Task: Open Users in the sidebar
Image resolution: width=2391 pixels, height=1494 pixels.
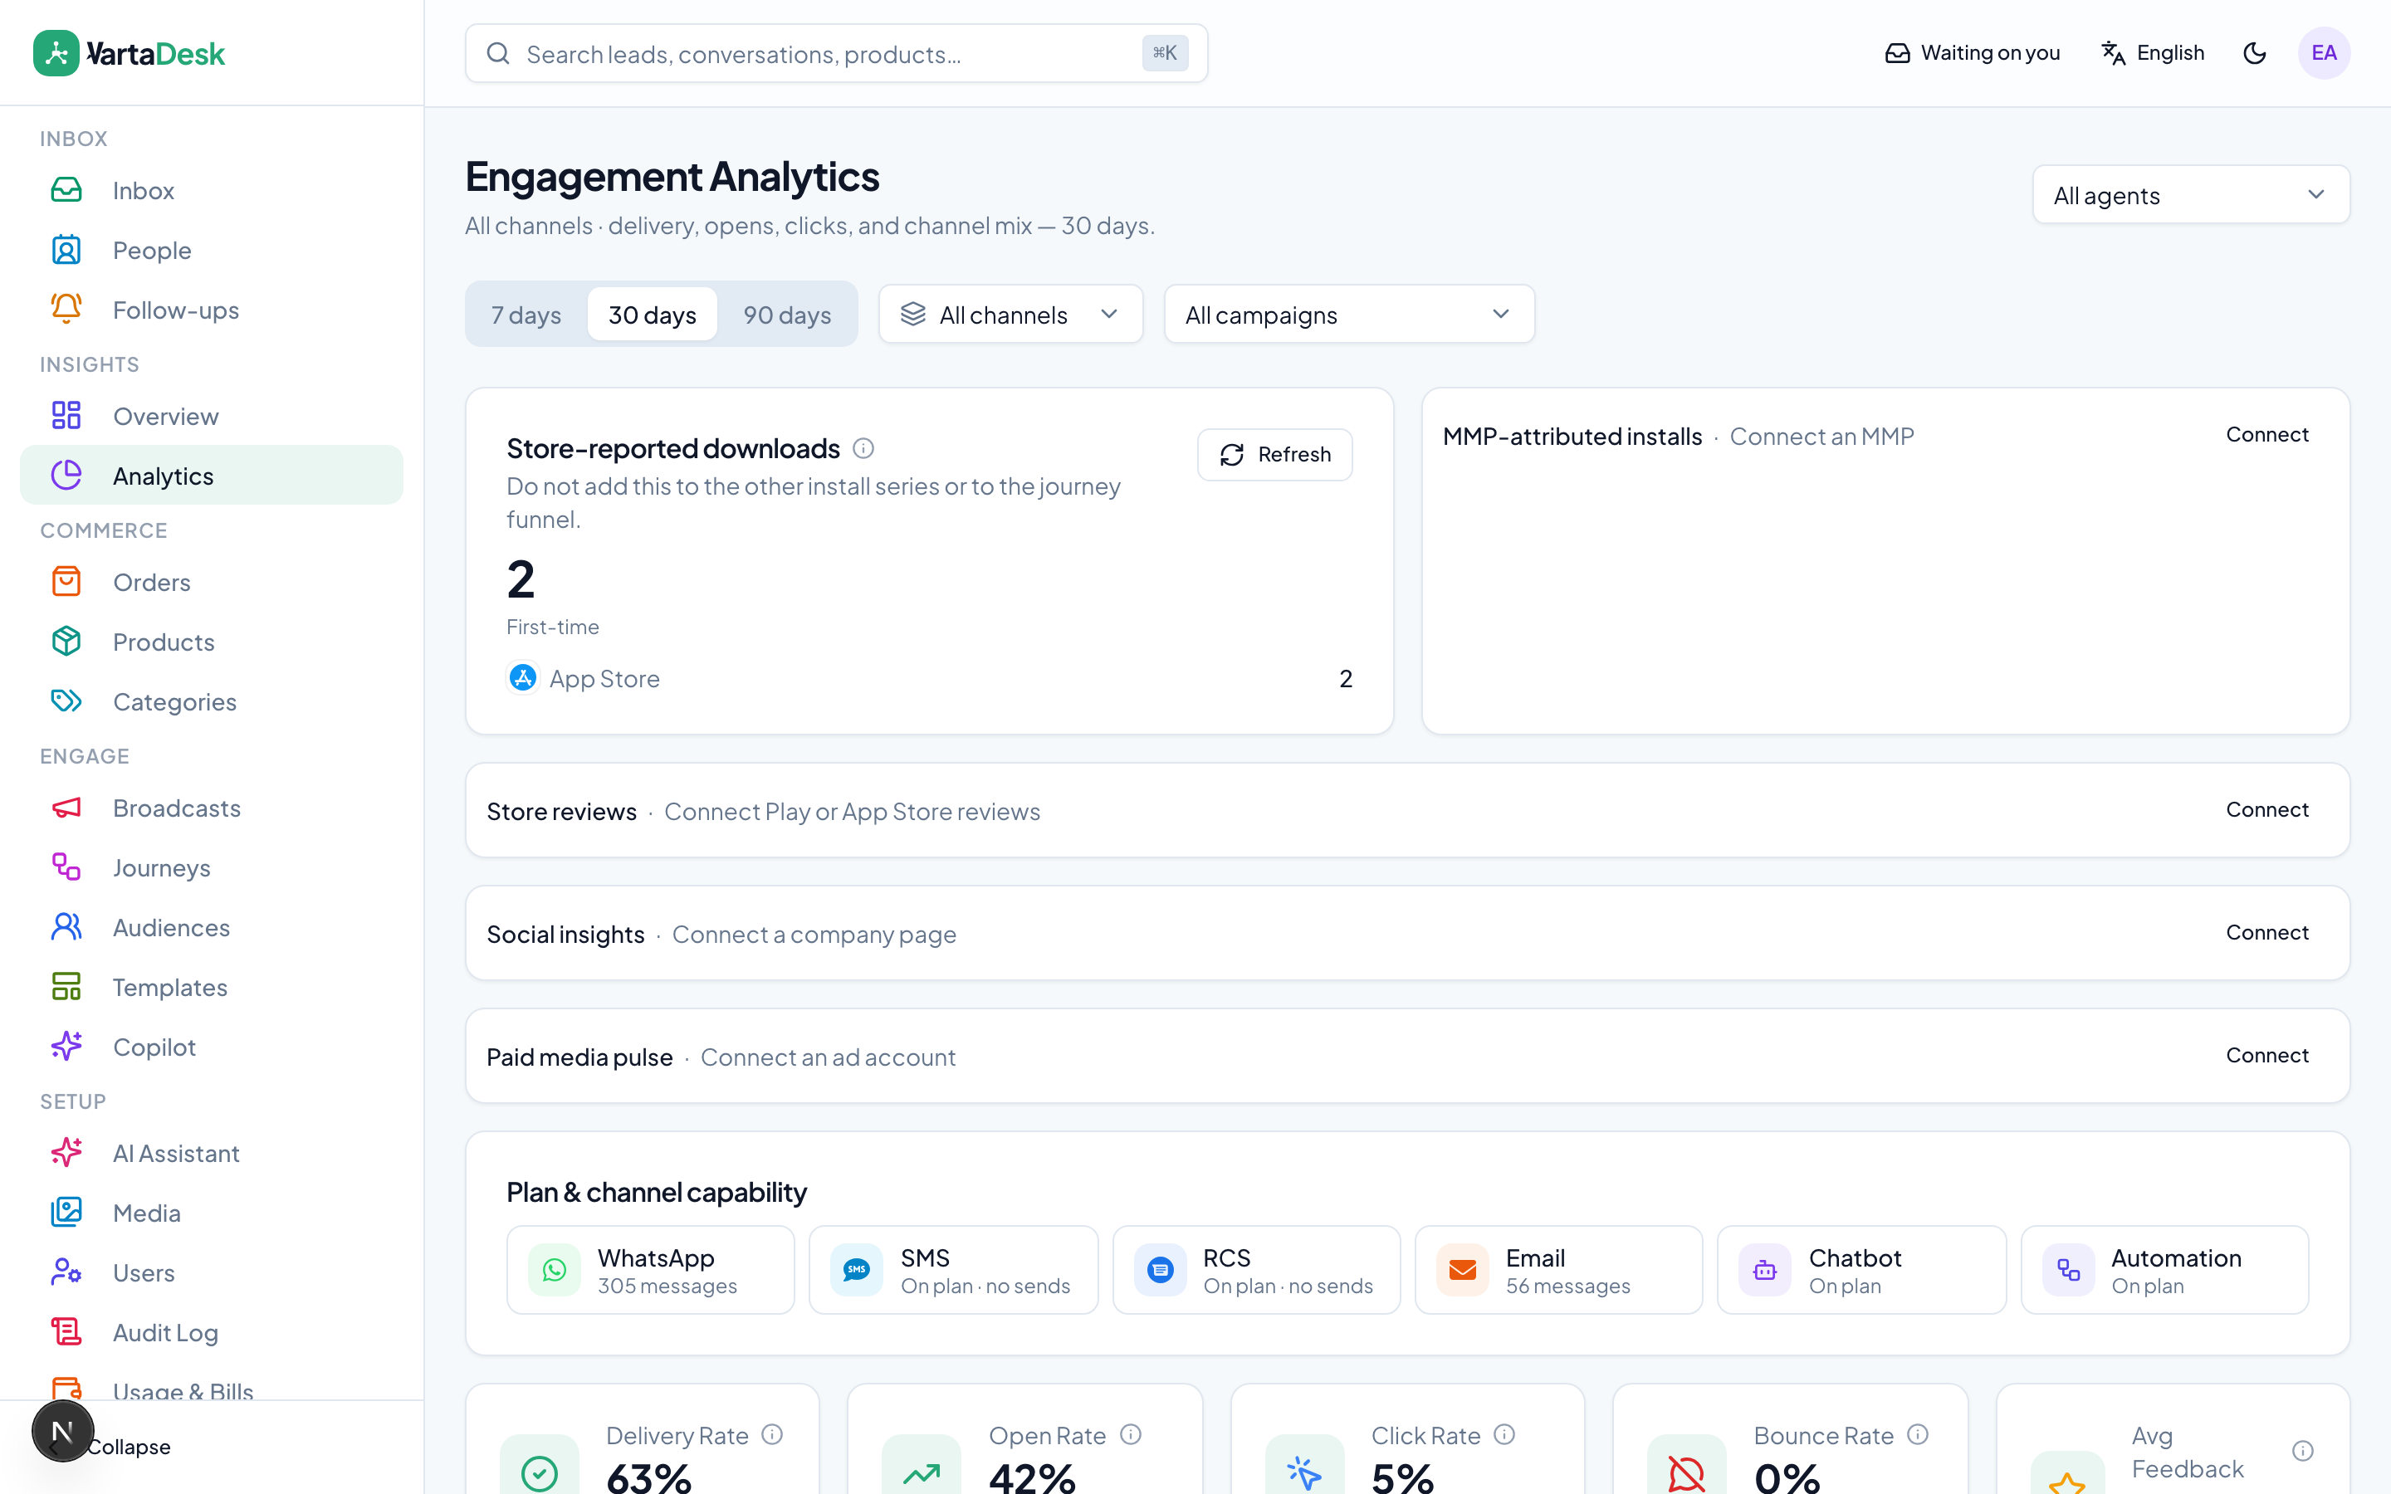Action: click(x=212, y=1272)
